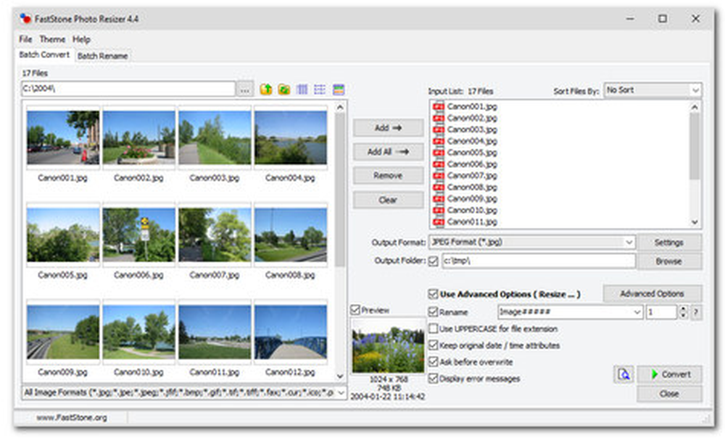Screen dimensions: 725x446
Task: Click www.FastStone.org in status bar
Action: [72, 417]
